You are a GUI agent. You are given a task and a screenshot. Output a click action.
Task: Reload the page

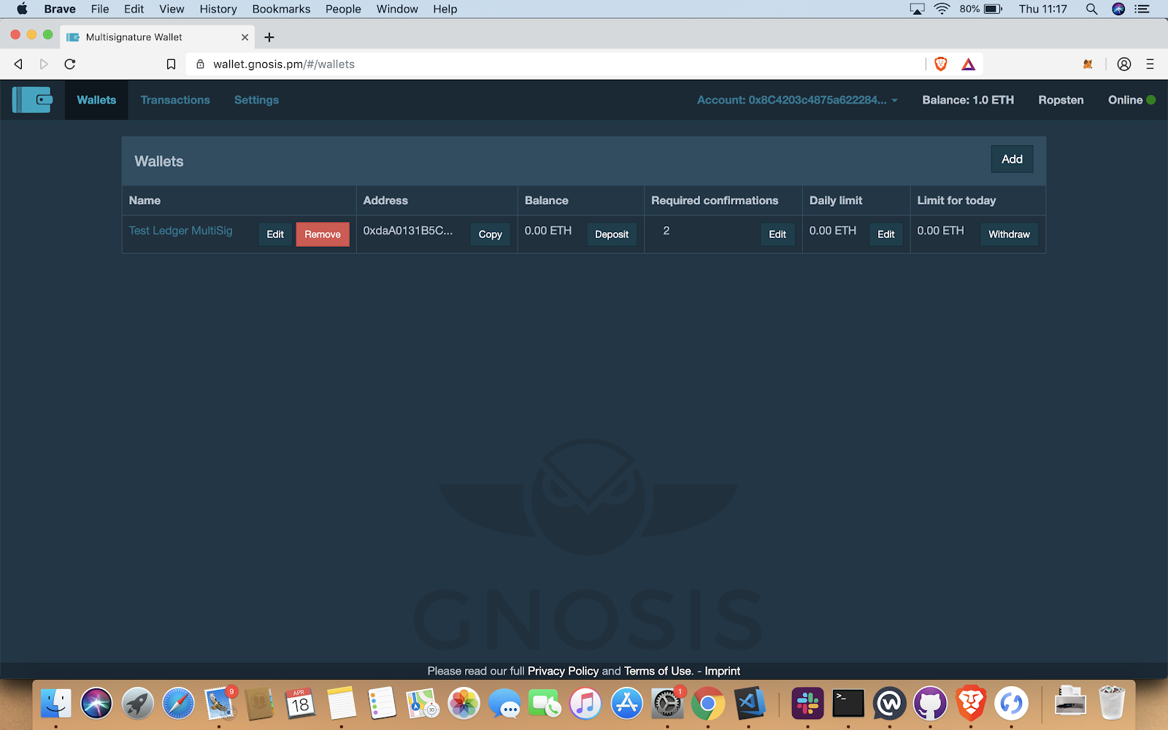coord(70,64)
